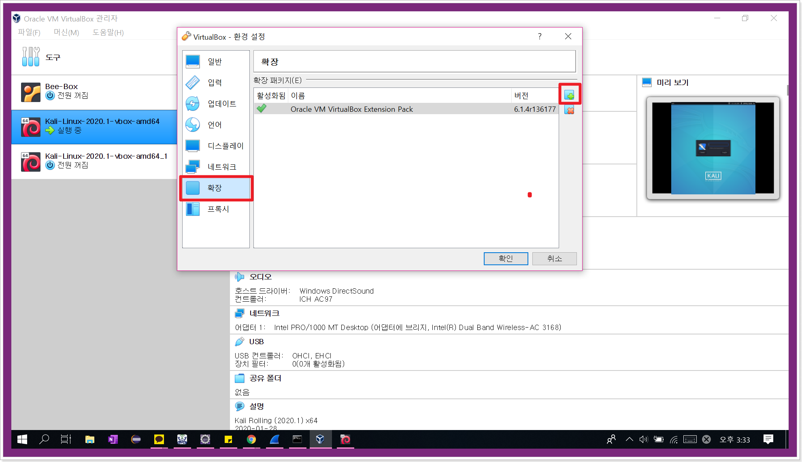
Task: Click the remove extension package icon
Action: [x=569, y=110]
